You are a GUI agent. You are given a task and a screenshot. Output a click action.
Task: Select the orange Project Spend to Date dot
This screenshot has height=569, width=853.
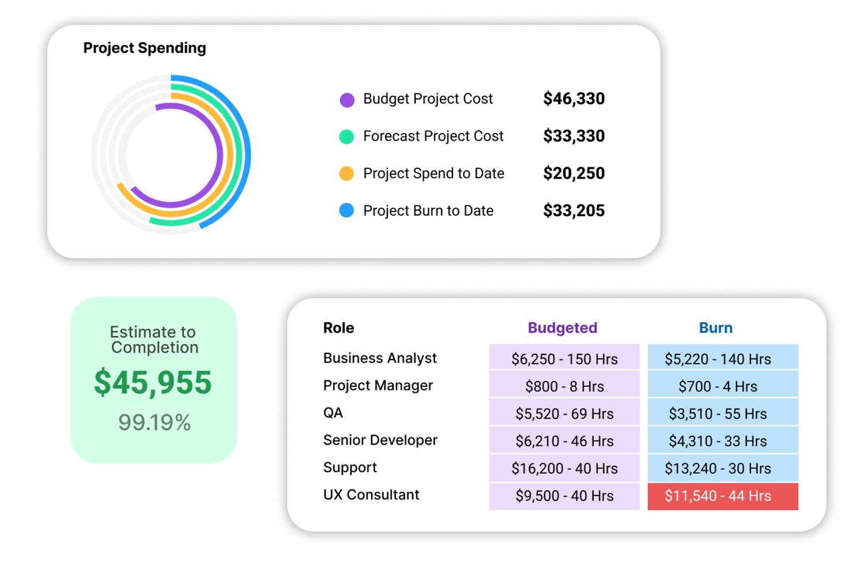coord(346,174)
